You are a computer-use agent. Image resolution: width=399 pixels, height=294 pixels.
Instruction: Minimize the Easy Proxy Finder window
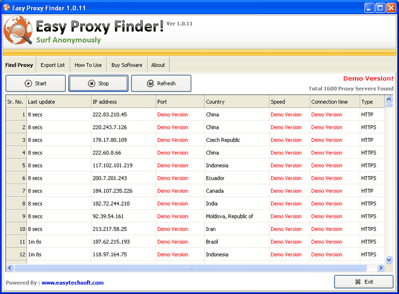pyautogui.click(x=369, y=8)
